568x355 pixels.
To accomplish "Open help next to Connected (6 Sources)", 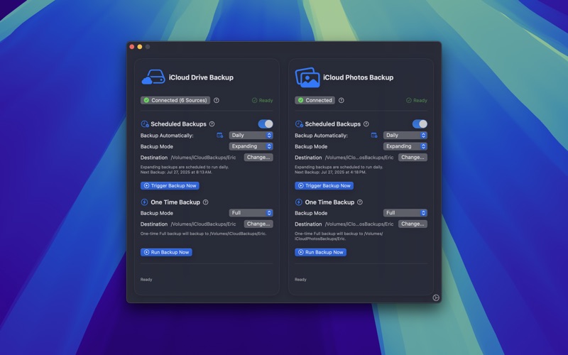I will pos(217,100).
